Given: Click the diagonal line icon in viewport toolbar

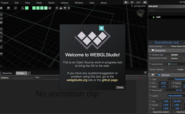Looking at the screenshot, I should pyautogui.click(x=15, y=8).
